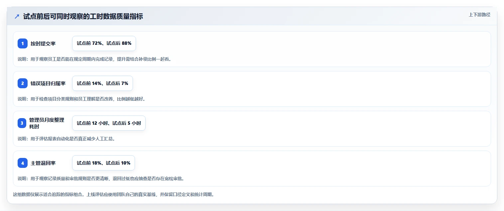Select the 试点前 14%、试点后 7% value chip
The image size is (504, 211).
pos(102,83)
